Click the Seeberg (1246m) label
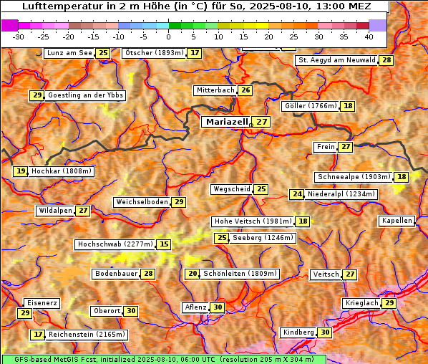Image resolution: width=428 pixels, height=364 pixels. point(263,238)
